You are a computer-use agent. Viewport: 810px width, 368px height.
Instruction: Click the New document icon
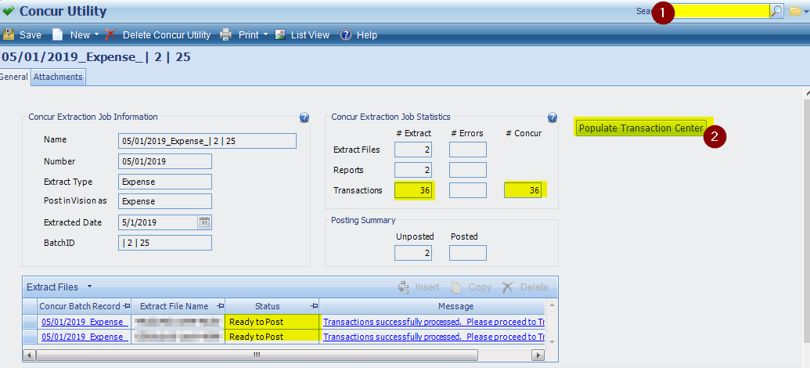coord(57,34)
